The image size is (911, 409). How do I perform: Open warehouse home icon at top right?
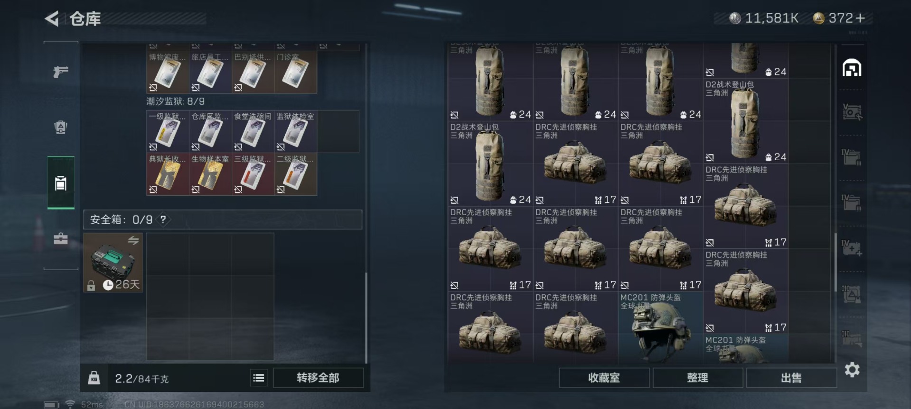click(852, 68)
